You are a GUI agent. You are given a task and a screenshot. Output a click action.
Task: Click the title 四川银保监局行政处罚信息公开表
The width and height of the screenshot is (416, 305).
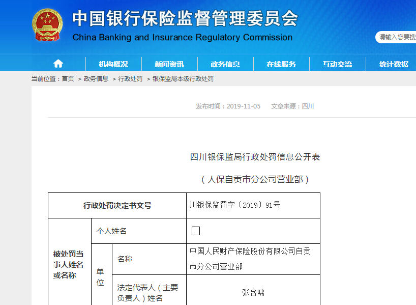pos(255,157)
